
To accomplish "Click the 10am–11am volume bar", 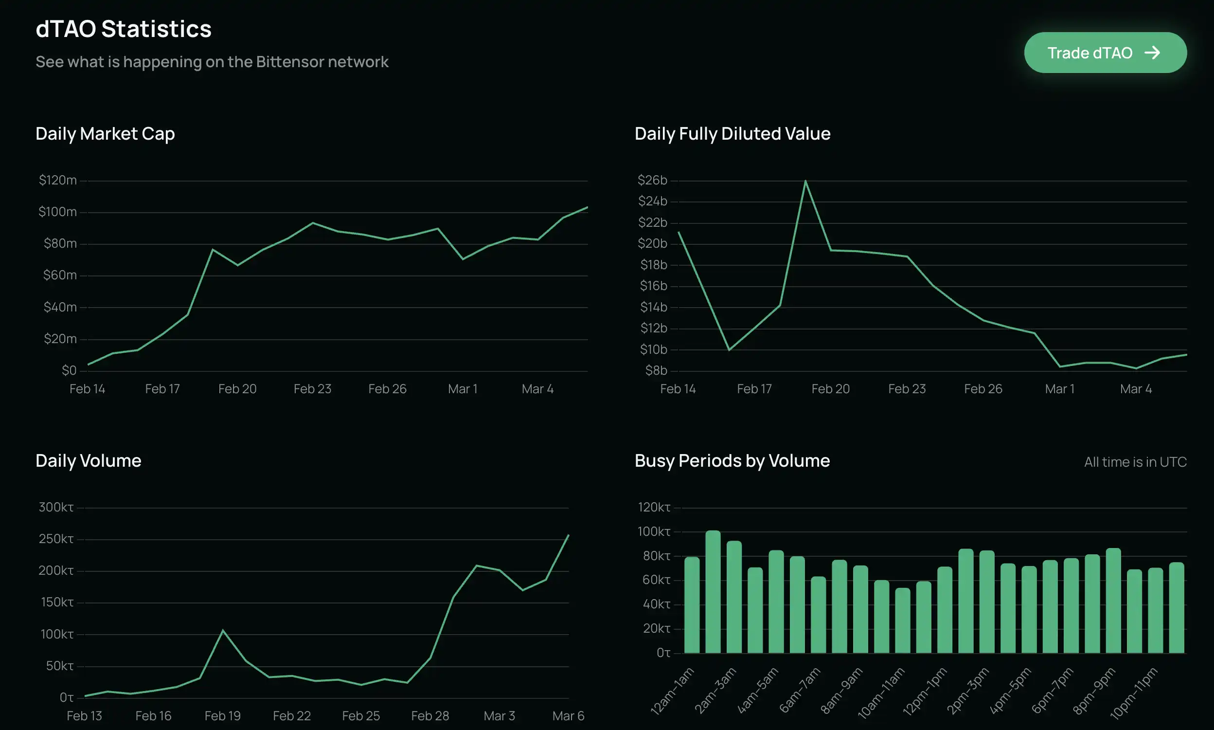I will click(902, 620).
